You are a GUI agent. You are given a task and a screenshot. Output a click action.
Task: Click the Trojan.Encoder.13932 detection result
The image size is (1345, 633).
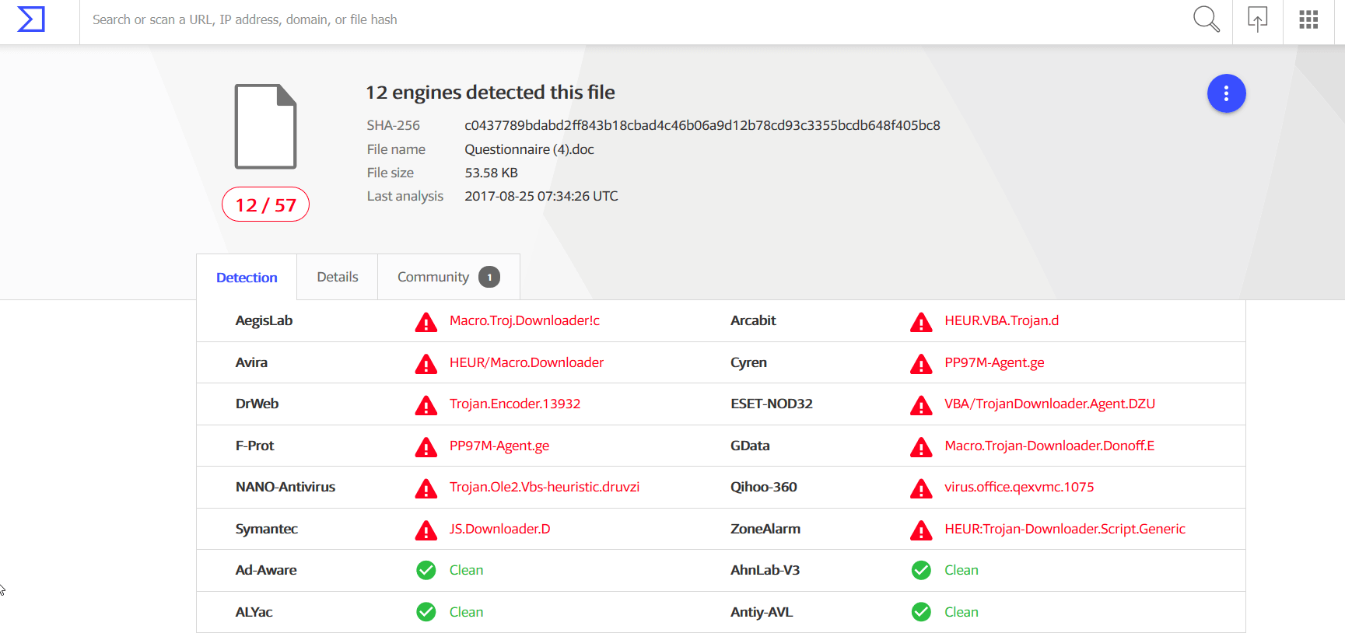(x=514, y=404)
